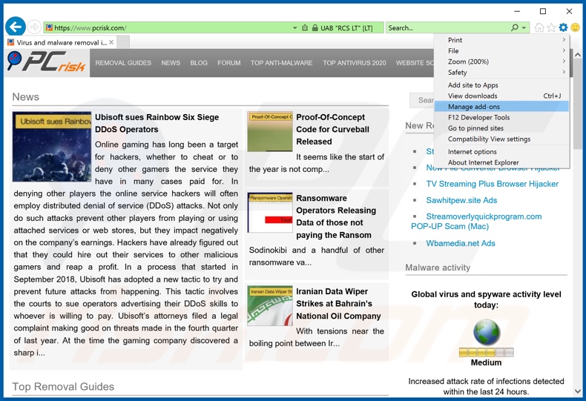This screenshot has height=401, width=586.
Task: Expand the Zoom (200%) submenu
Action: click(x=501, y=62)
